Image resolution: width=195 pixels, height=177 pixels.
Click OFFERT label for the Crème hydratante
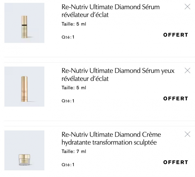[x=175, y=162]
